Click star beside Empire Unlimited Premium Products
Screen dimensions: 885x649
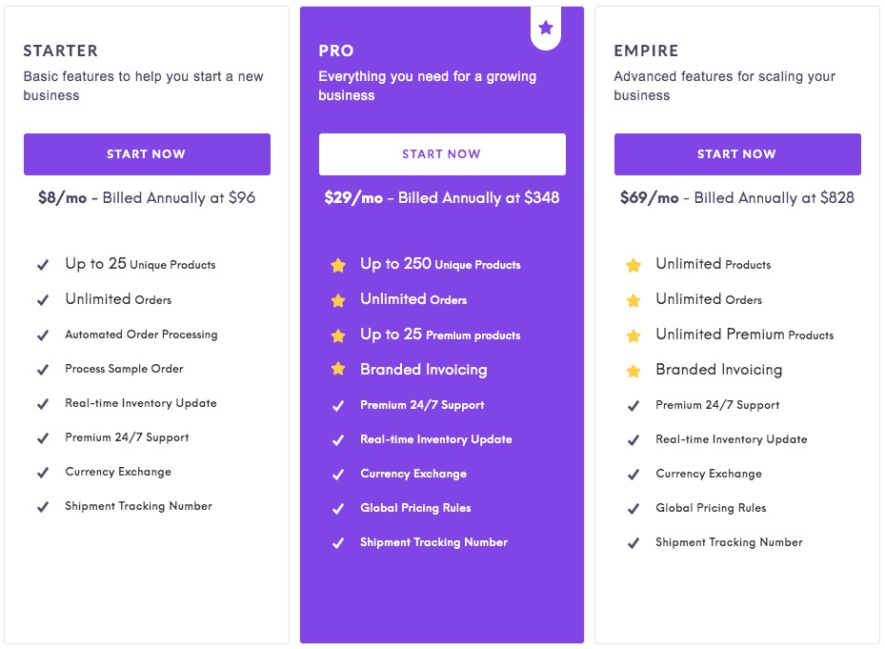click(634, 335)
